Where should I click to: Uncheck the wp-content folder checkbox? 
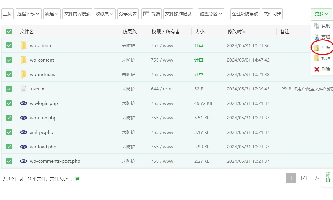[9, 60]
